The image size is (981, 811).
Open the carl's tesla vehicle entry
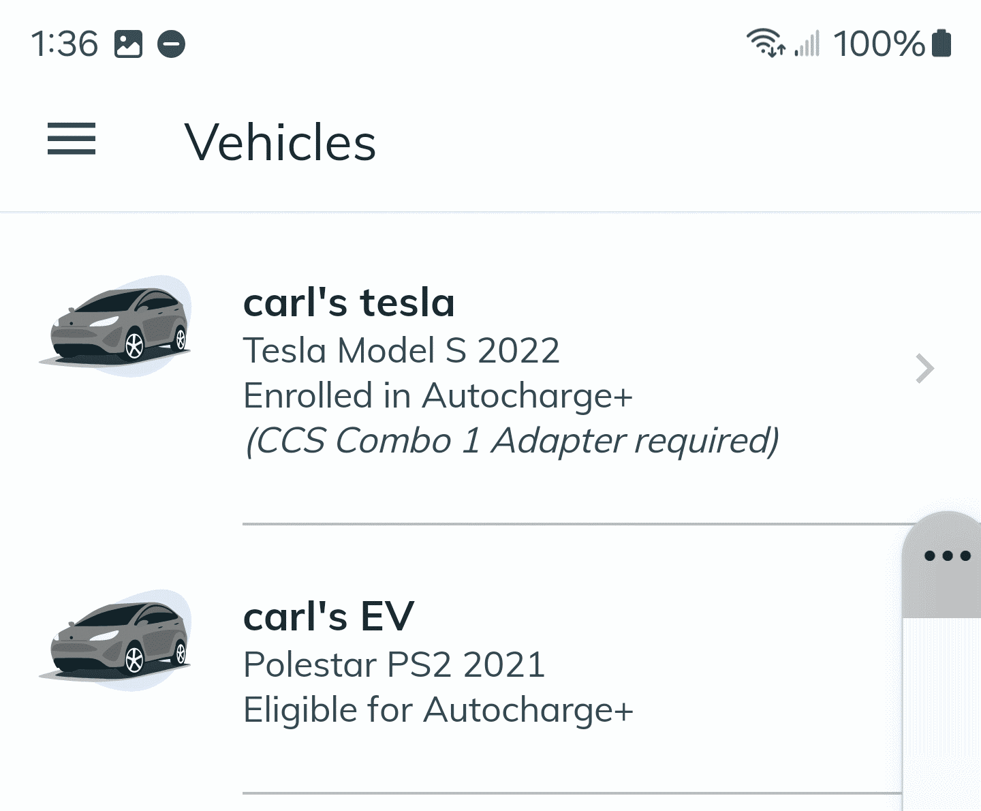pyautogui.click(x=490, y=369)
